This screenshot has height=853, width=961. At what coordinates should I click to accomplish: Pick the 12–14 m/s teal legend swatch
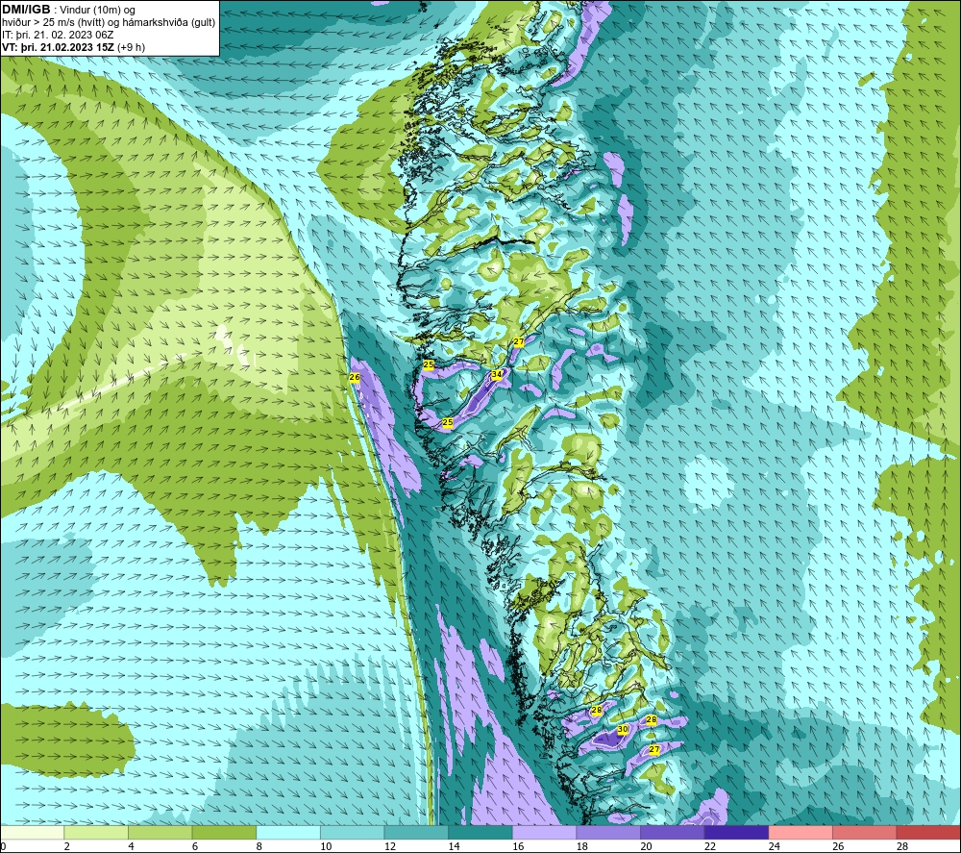416,833
